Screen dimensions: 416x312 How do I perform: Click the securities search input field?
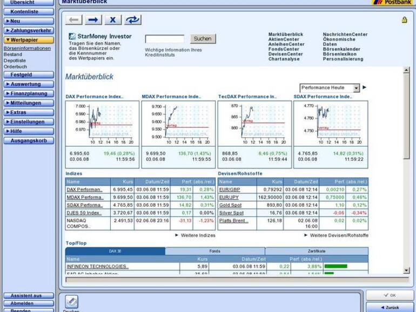(x=164, y=39)
